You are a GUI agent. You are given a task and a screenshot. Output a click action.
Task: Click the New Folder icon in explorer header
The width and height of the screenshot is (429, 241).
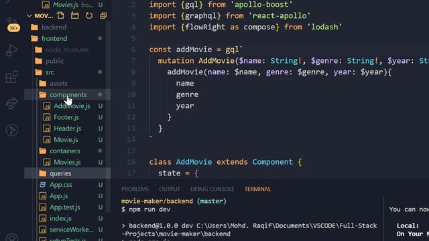pyautogui.click(x=74, y=15)
